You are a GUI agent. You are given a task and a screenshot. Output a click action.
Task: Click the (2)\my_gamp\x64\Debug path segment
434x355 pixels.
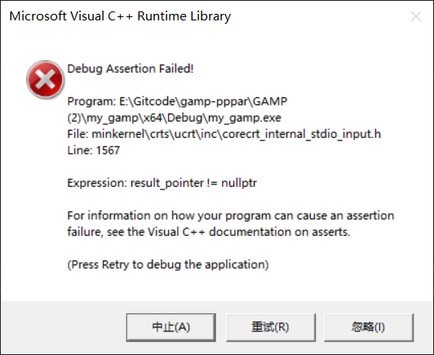pyautogui.click(x=135, y=118)
